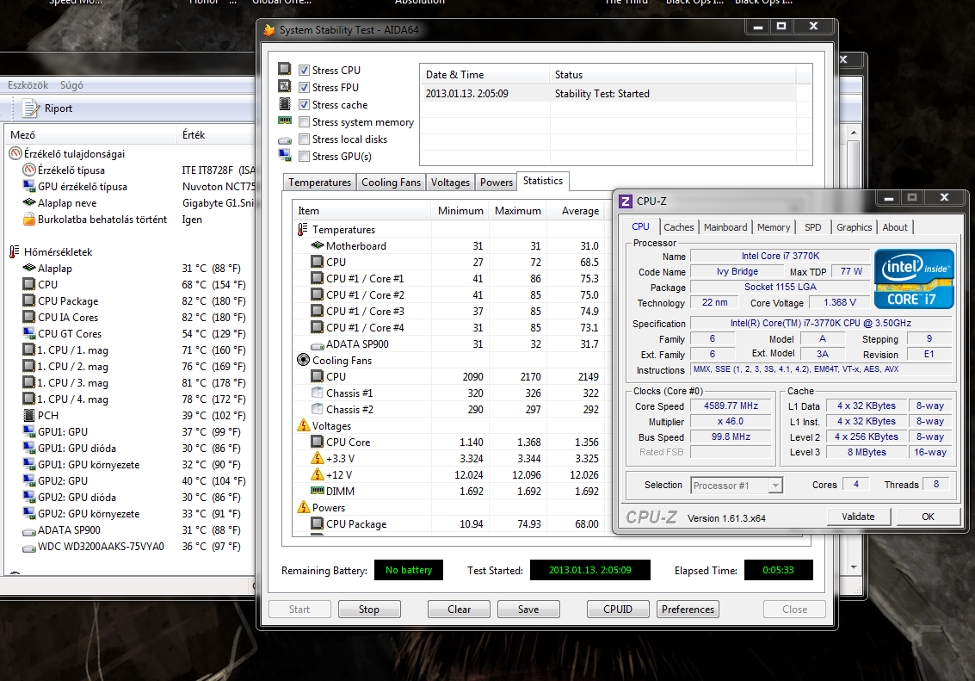The image size is (975, 681).
Task: Open the Súgó menu
Action: pos(71,85)
